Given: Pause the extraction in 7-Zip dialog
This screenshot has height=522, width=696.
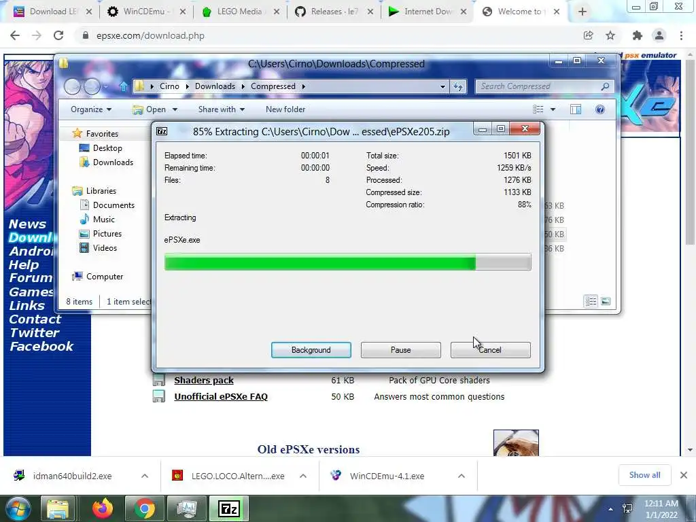Looking at the screenshot, I should tap(400, 350).
